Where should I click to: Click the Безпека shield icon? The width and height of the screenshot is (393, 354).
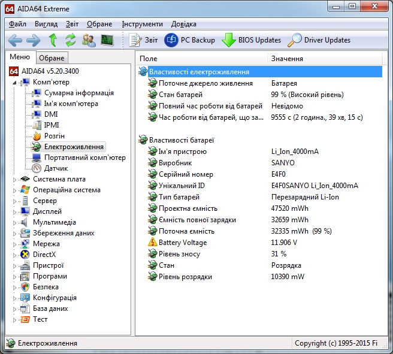pos(25,287)
